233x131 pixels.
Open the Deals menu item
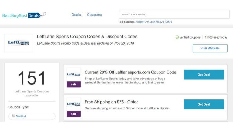click(76, 15)
